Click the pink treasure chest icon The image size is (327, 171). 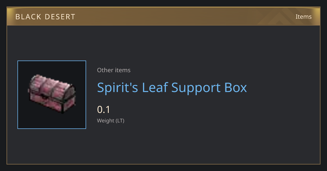click(52, 94)
